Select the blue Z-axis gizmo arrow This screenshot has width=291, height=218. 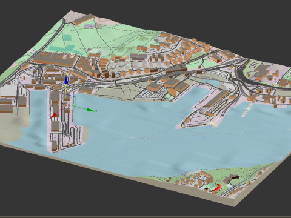pos(66,80)
